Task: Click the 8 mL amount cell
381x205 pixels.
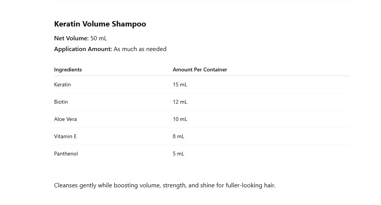Action: (179, 136)
